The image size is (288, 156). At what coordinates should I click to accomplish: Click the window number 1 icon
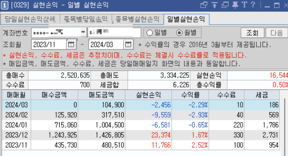pos(4,5)
